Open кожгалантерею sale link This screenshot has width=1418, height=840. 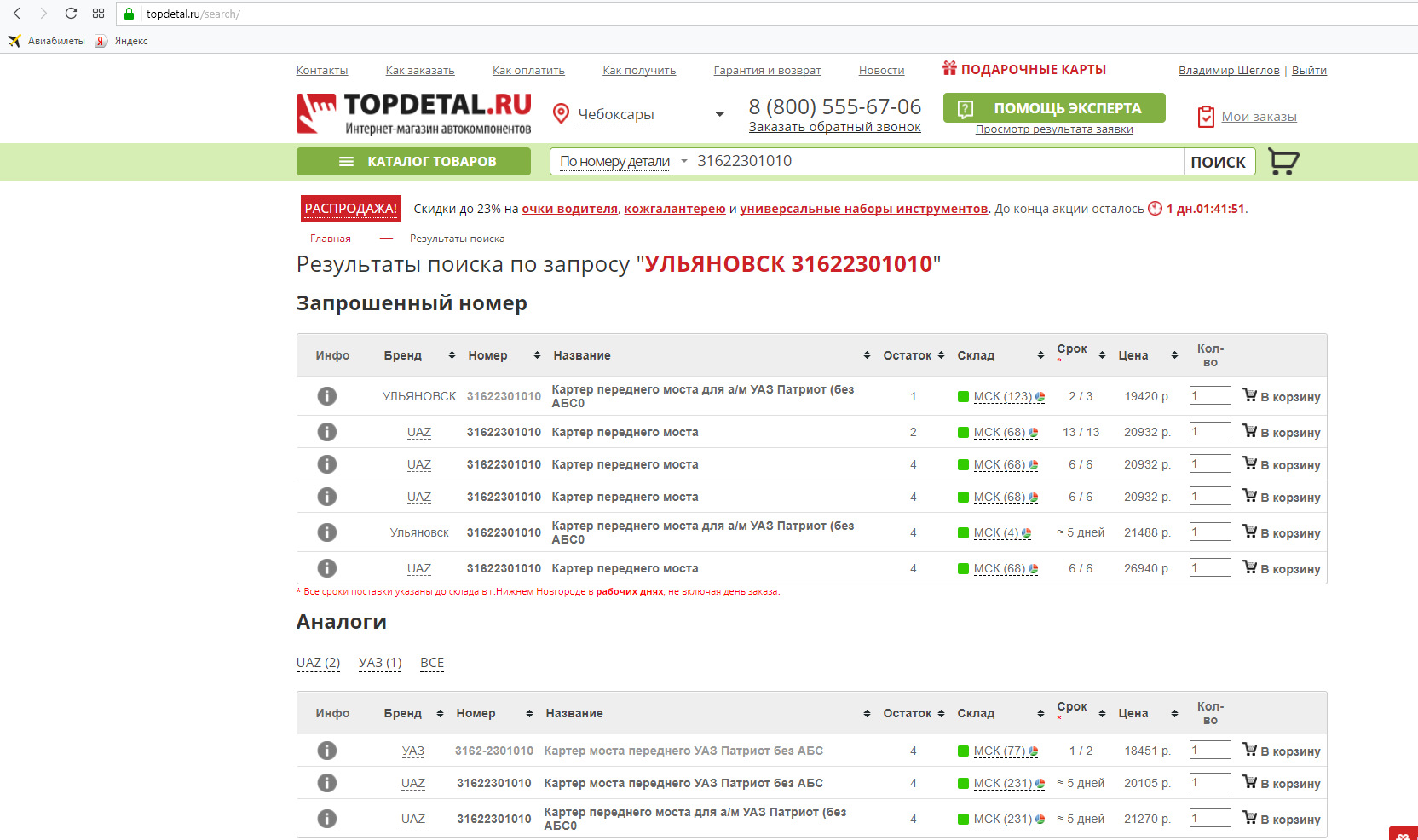tap(675, 209)
